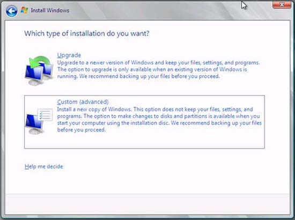Image resolution: width=295 pixels, height=220 pixels.
Task: Click the Custom option description paragraph
Action: point(159,120)
